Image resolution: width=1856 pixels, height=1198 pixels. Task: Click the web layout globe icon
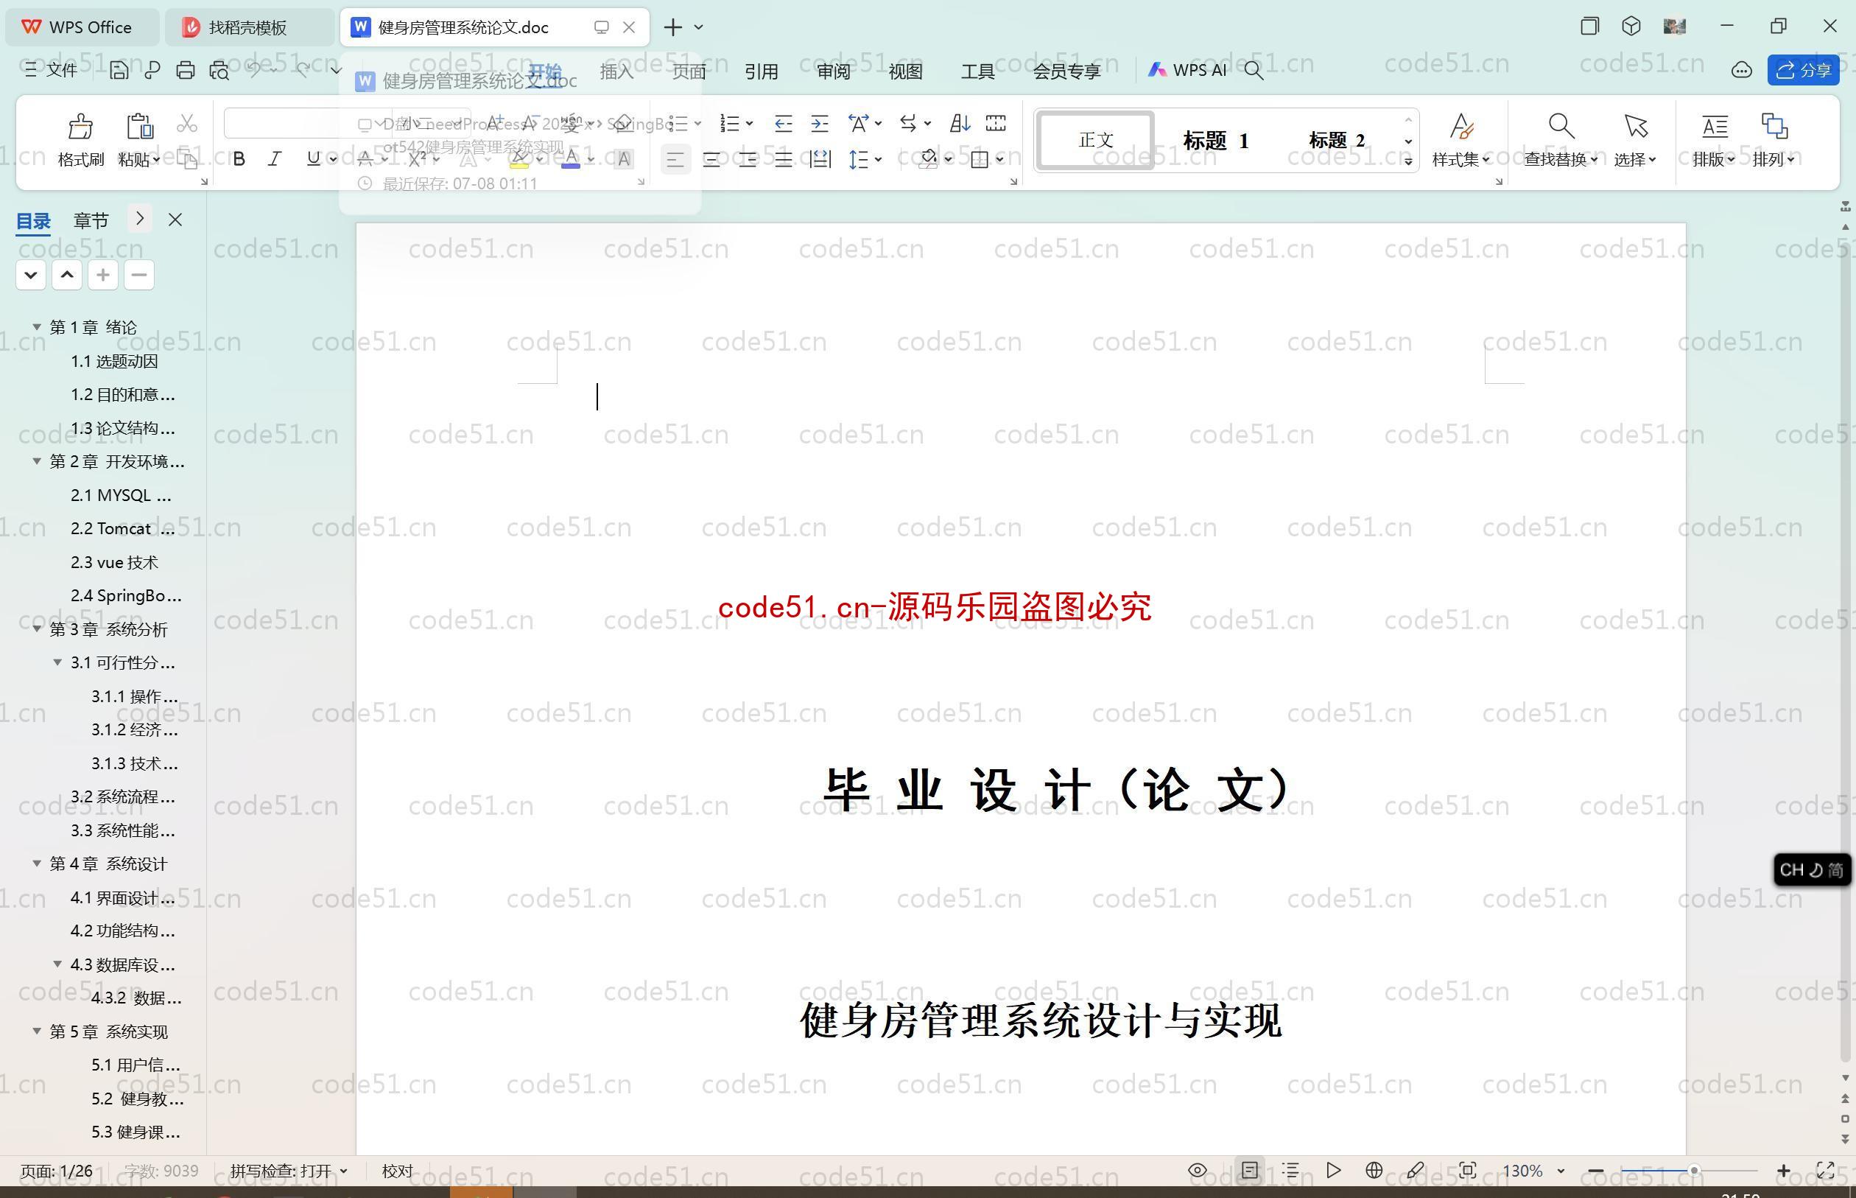click(x=1374, y=1171)
